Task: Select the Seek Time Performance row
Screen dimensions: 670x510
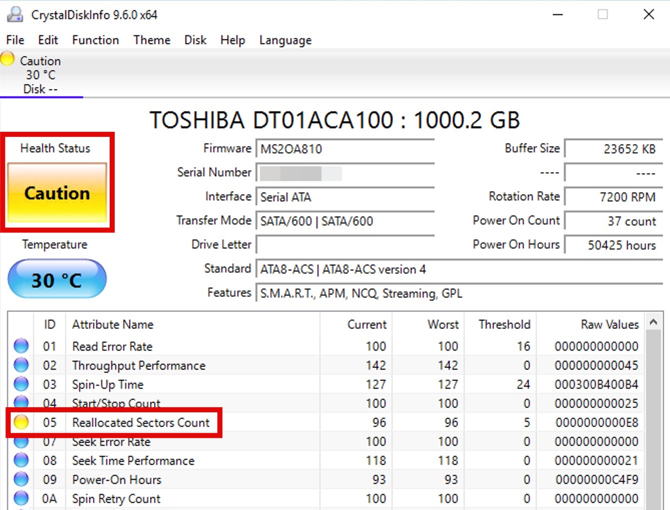Action: (x=327, y=460)
